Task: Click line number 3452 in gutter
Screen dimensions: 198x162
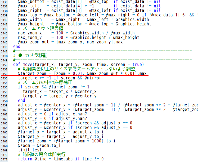Action: [4, 74]
